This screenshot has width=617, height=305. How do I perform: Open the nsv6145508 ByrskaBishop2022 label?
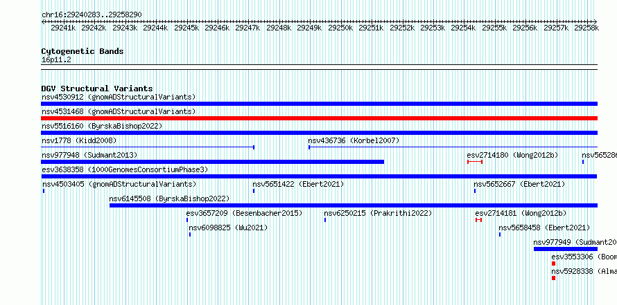pyautogui.click(x=169, y=198)
